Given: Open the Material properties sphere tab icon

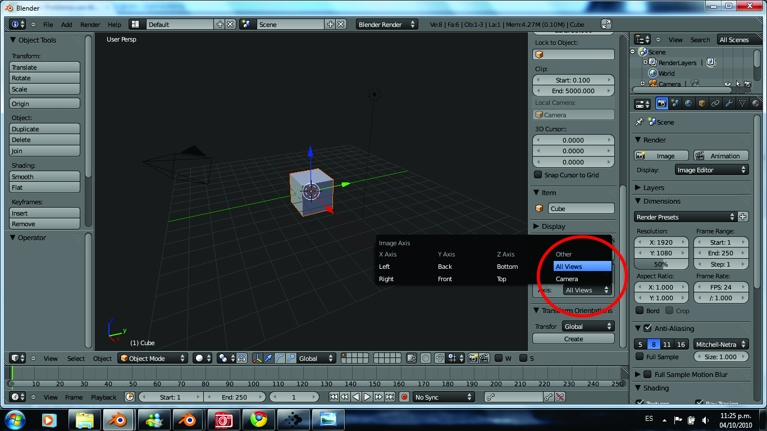Looking at the screenshot, I should (x=755, y=104).
